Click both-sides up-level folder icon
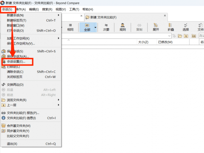Image resolution: width=204 pixels, height=153 pixels. [x=194, y=36]
